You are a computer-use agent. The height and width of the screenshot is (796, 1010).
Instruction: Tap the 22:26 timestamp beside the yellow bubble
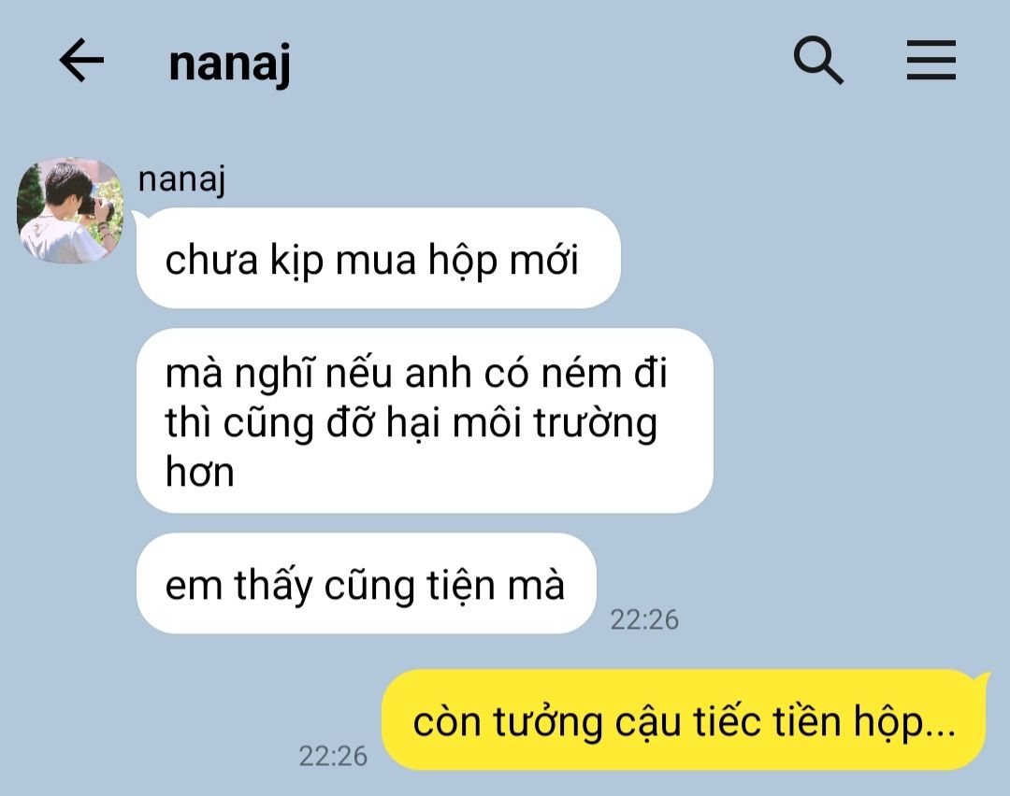point(333,756)
